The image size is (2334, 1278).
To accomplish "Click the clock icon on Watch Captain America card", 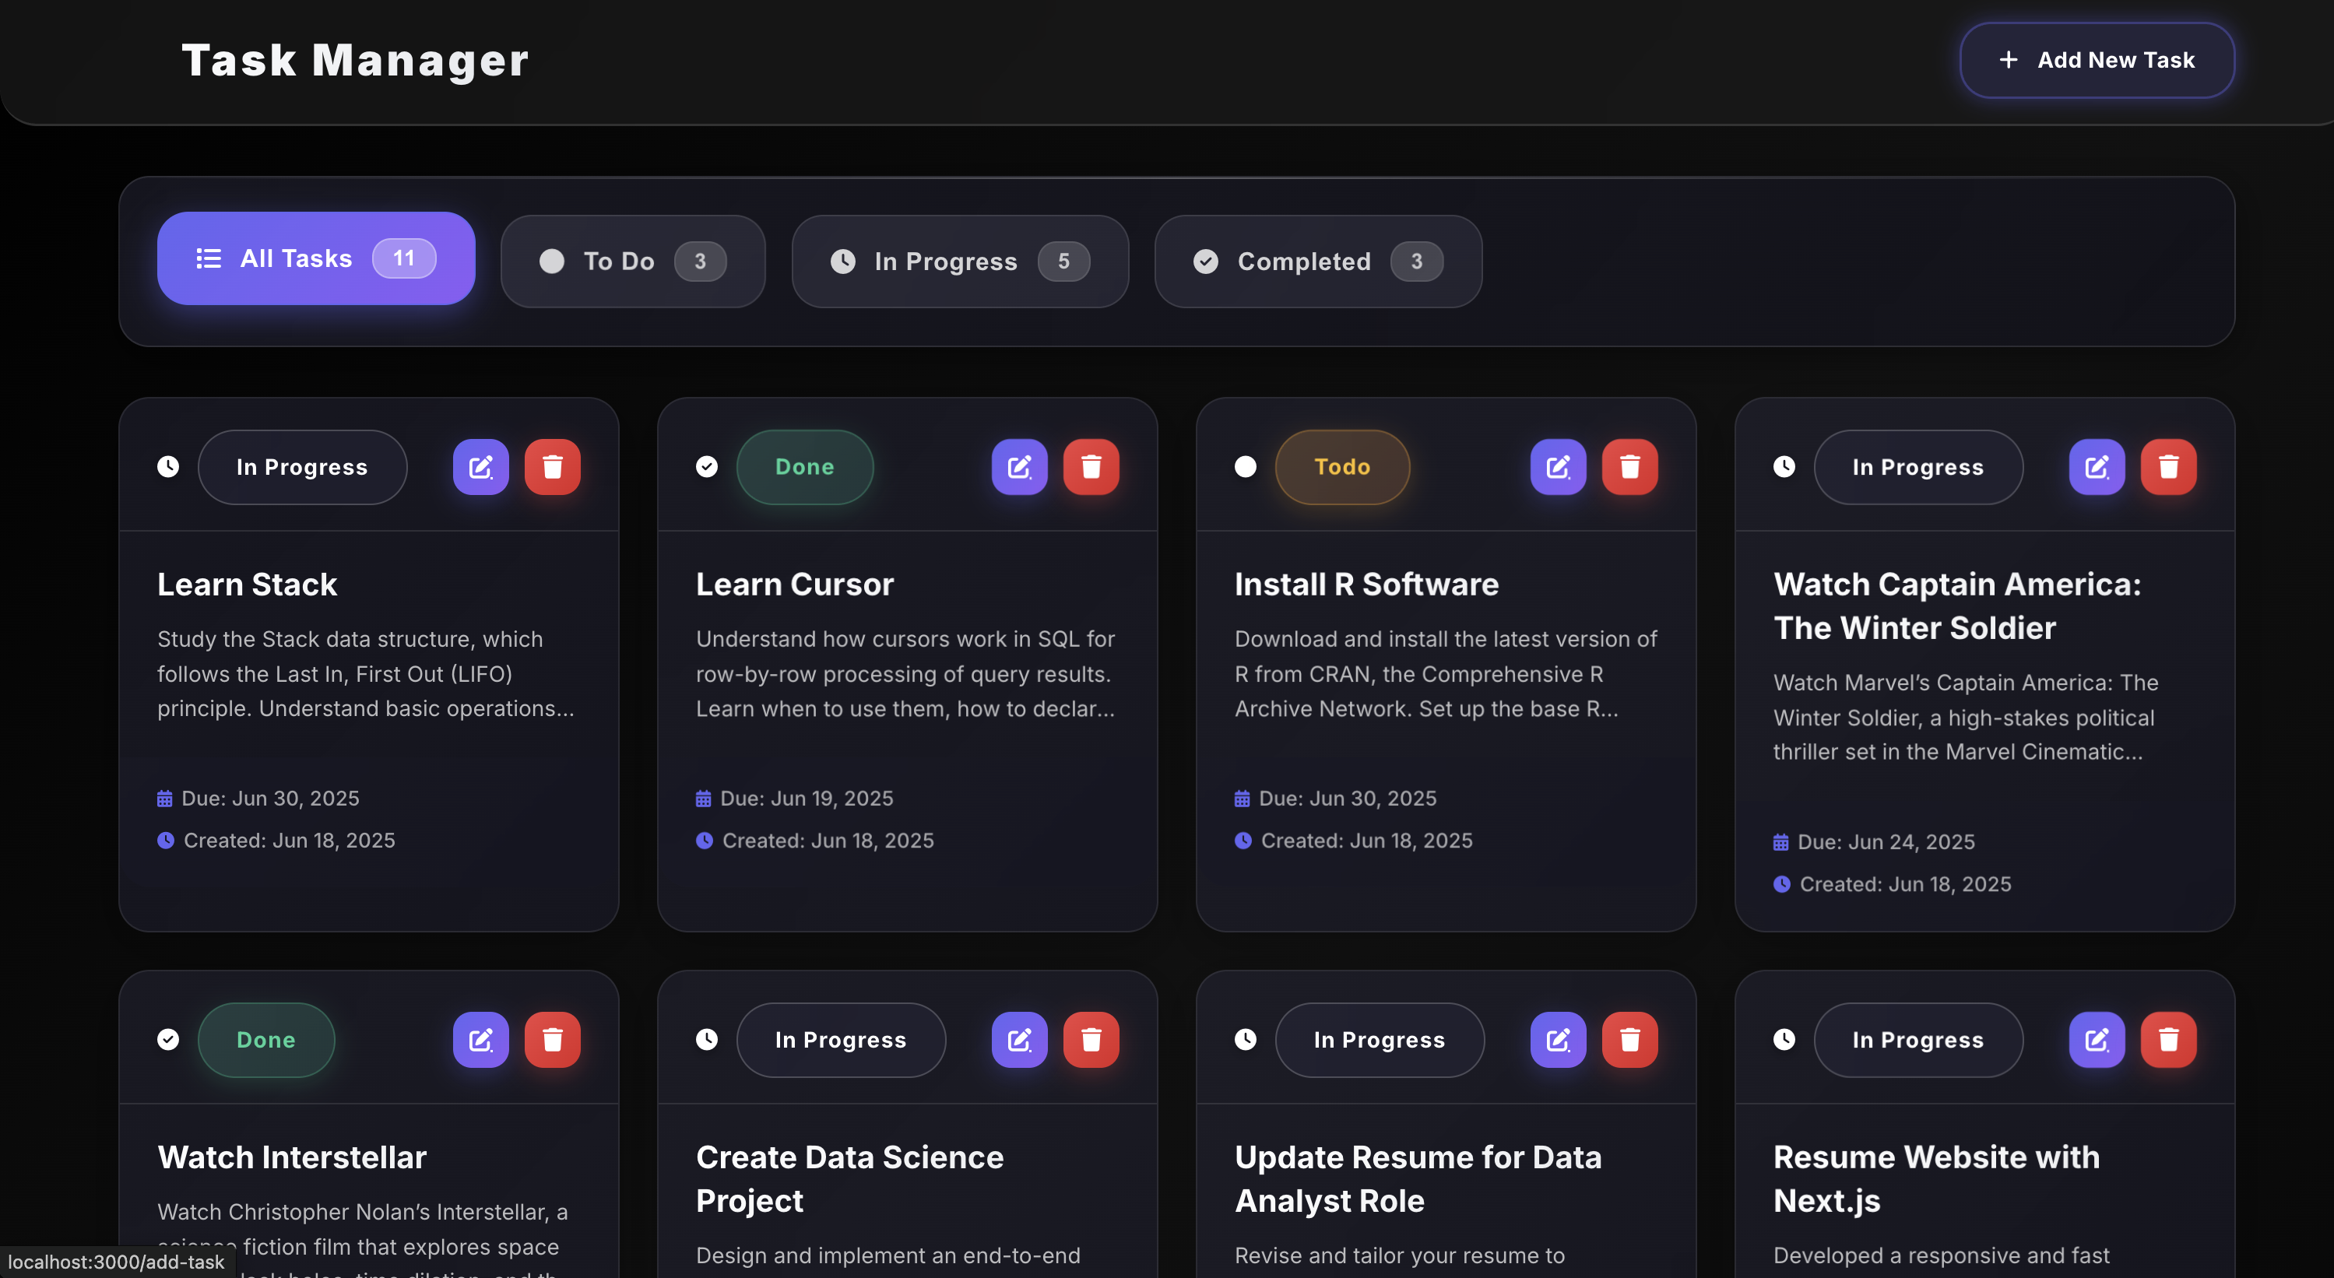I will [x=1784, y=466].
